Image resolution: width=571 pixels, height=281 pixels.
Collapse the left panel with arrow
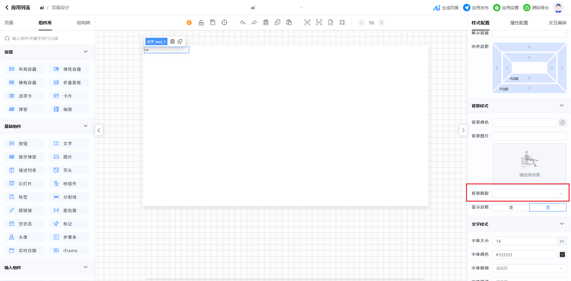coord(99,130)
